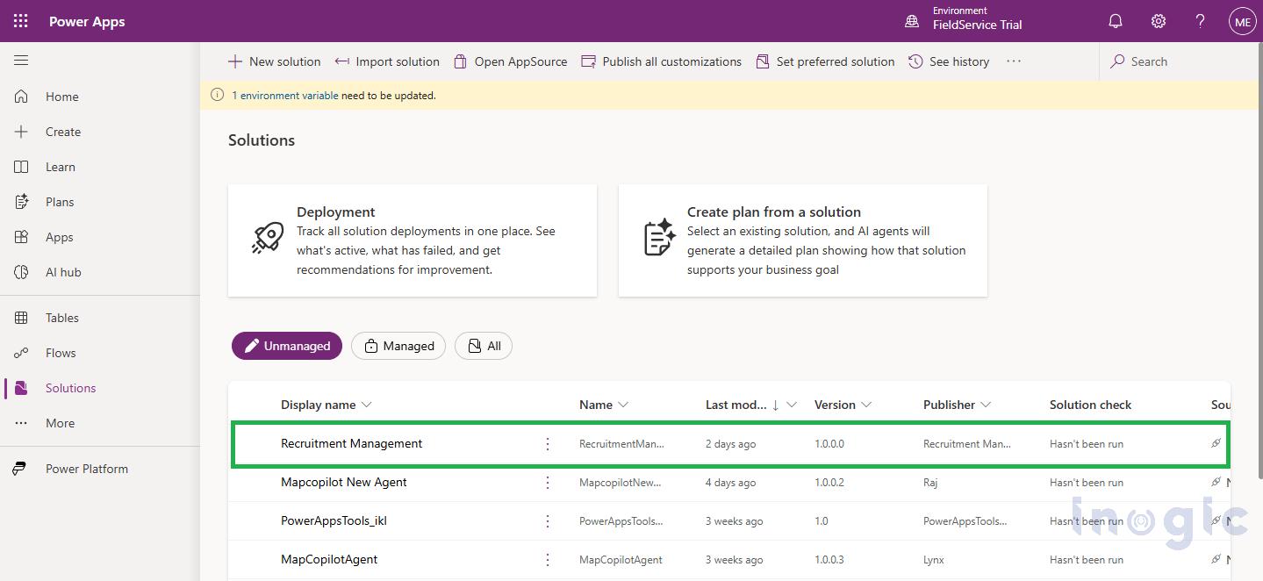Click publisher Lynx cell

[934, 560]
